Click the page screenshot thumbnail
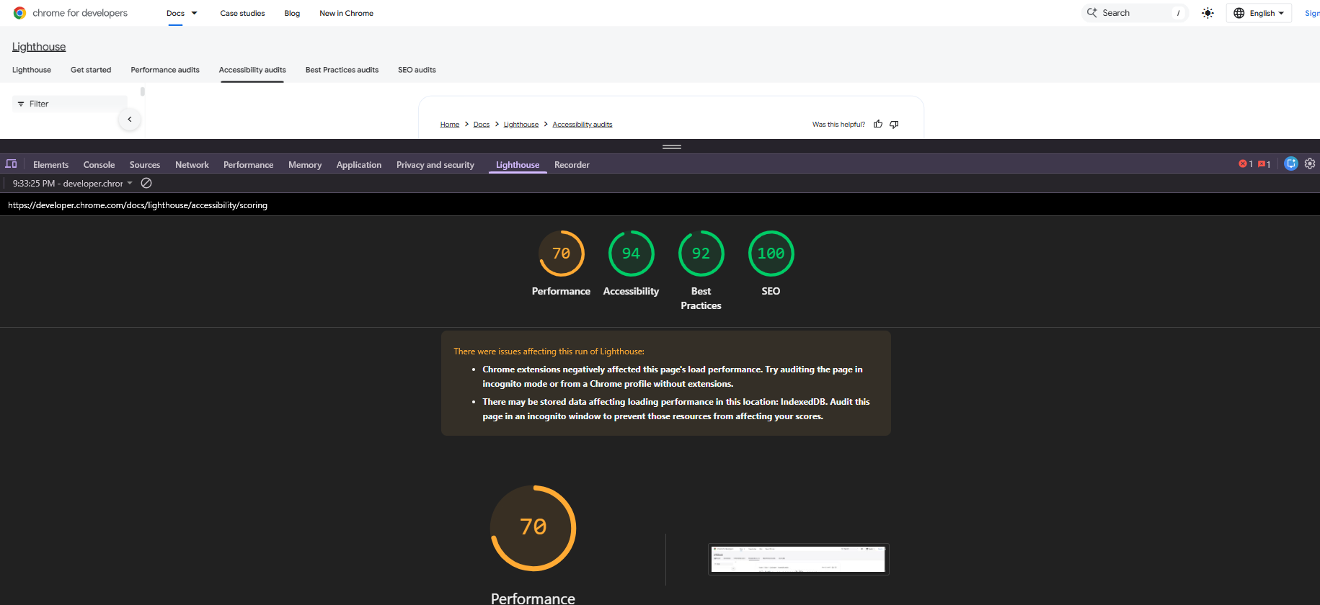Image resolution: width=1320 pixels, height=605 pixels. click(x=798, y=559)
